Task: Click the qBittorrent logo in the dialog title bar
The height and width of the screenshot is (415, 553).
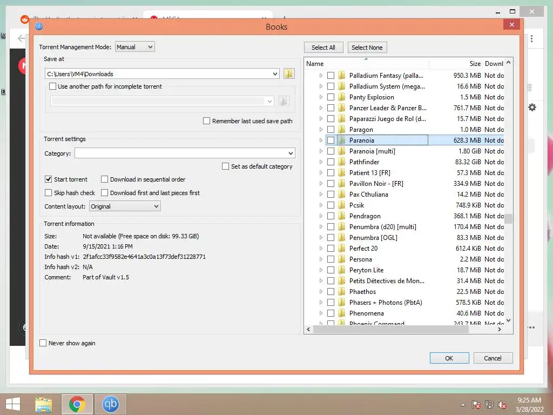Action: click(39, 26)
